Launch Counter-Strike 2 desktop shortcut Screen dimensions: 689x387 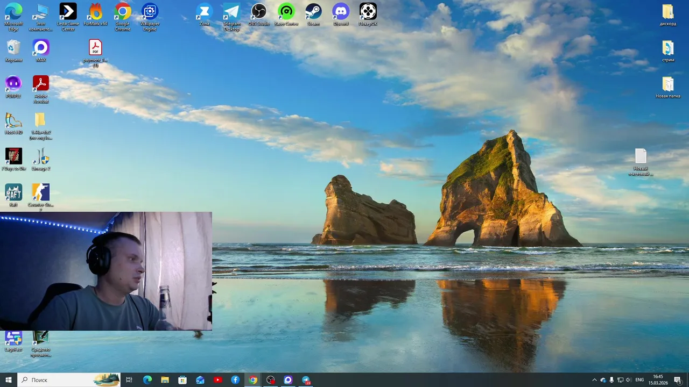[x=40, y=197]
